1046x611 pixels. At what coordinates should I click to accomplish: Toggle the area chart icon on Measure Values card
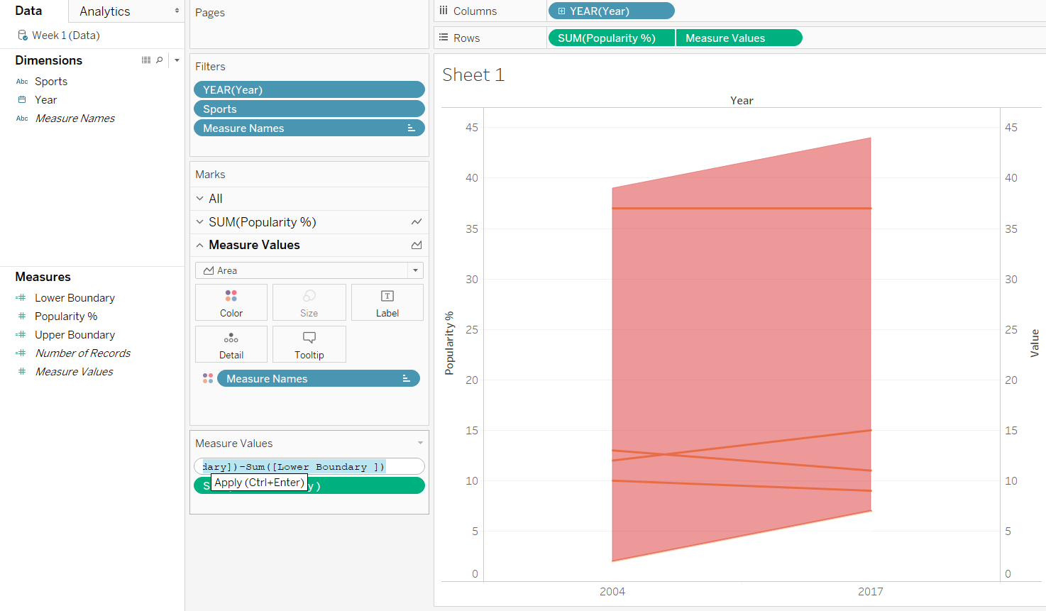tap(416, 244)
